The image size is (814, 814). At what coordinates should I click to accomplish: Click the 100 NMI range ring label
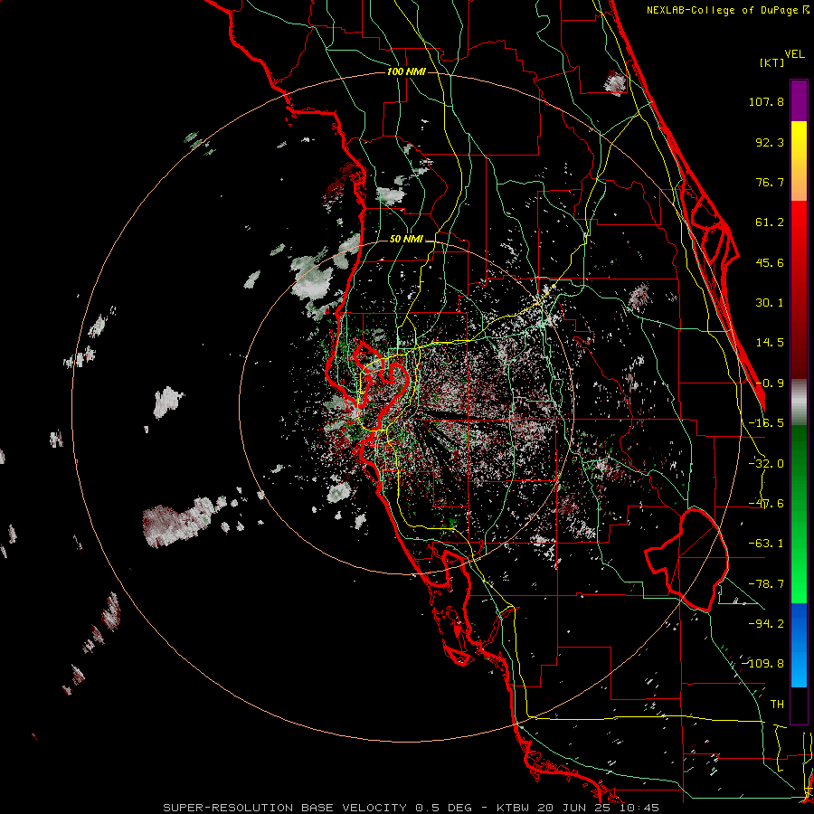(x=406, y=71)
